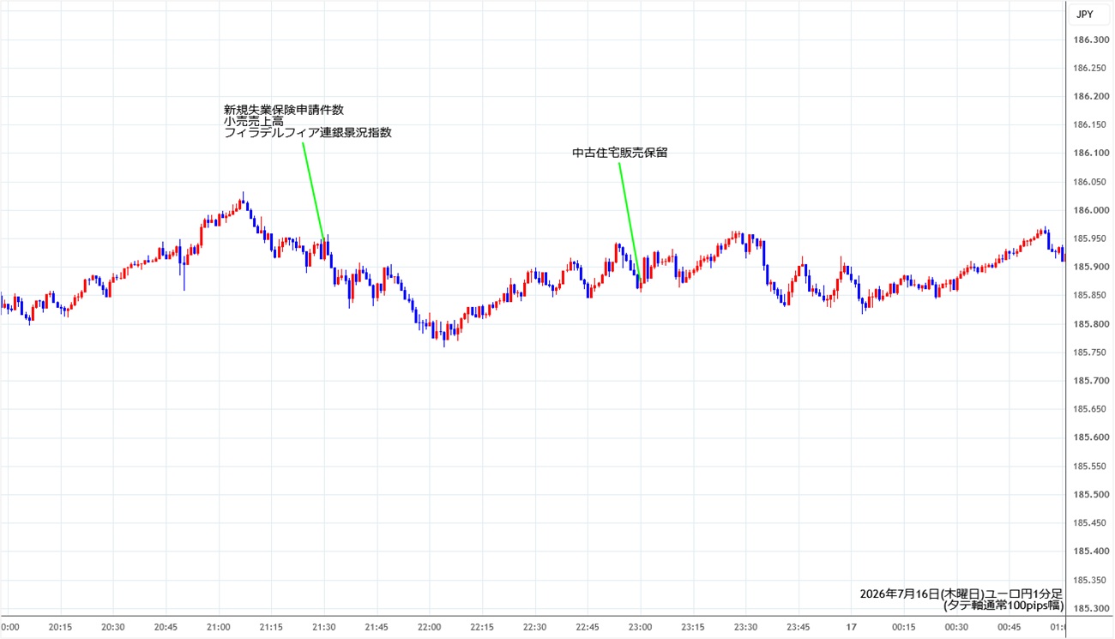
Task: Select the 小売売上高 annotation text
Action: (x=254, y=122)
